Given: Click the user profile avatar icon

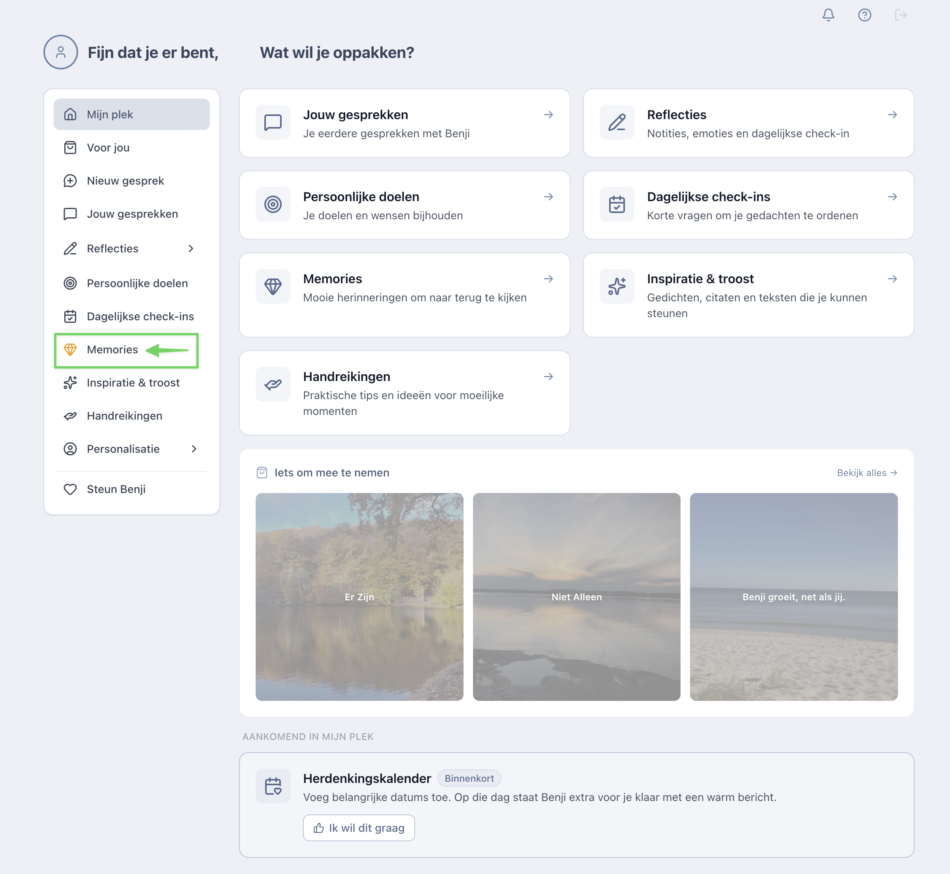Looking at the screenshot, I should pos(60,52).
